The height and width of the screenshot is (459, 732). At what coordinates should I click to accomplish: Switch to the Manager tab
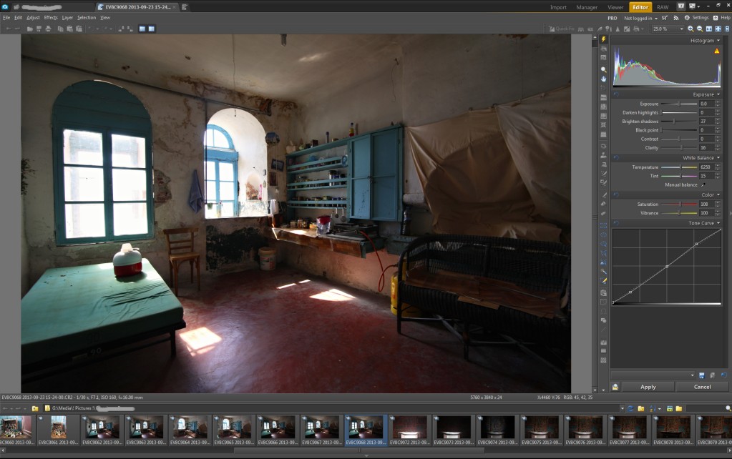point(587,7)
